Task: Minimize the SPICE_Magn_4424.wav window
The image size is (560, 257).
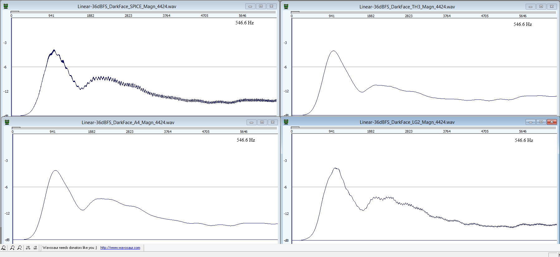Action: [250, 6]
